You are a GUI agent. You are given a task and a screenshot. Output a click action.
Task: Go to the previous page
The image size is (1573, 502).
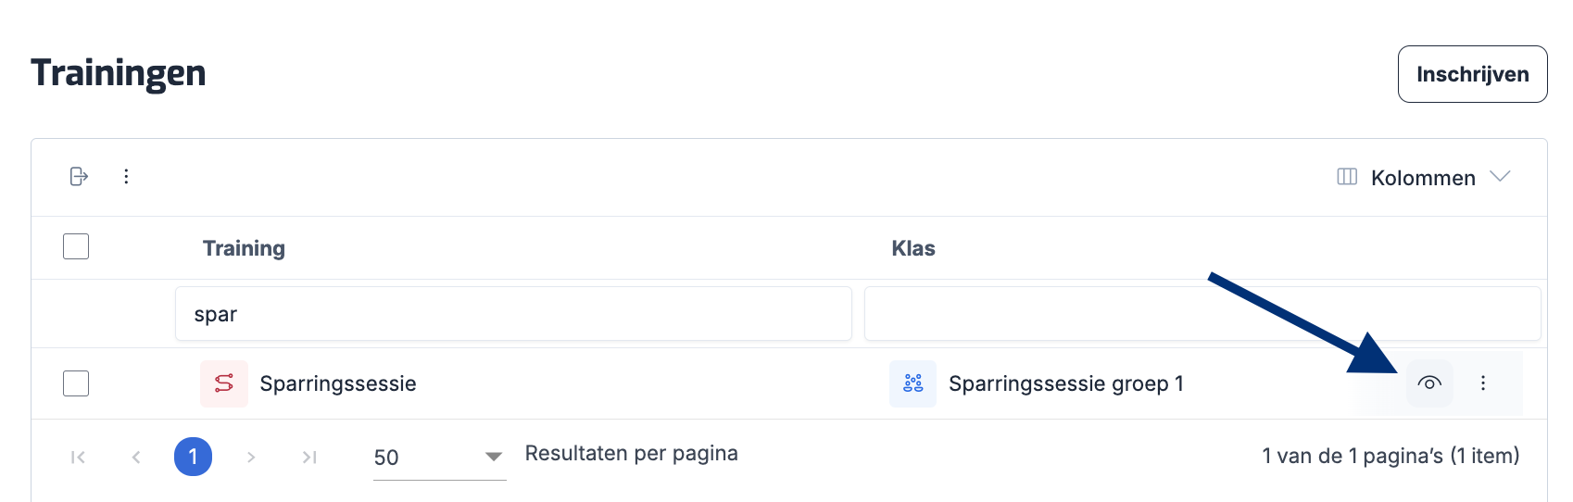(x=136, y=457)
